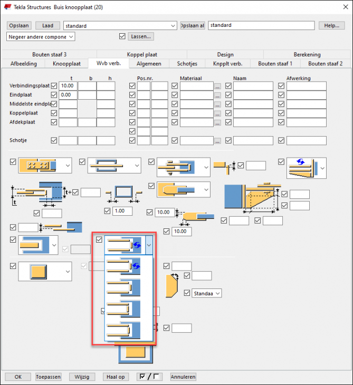Image resolution: width=353 pixels, height=385 pixels.
Task: Click the check/uncheck all toggle button
Action: (x=149, y=377)
